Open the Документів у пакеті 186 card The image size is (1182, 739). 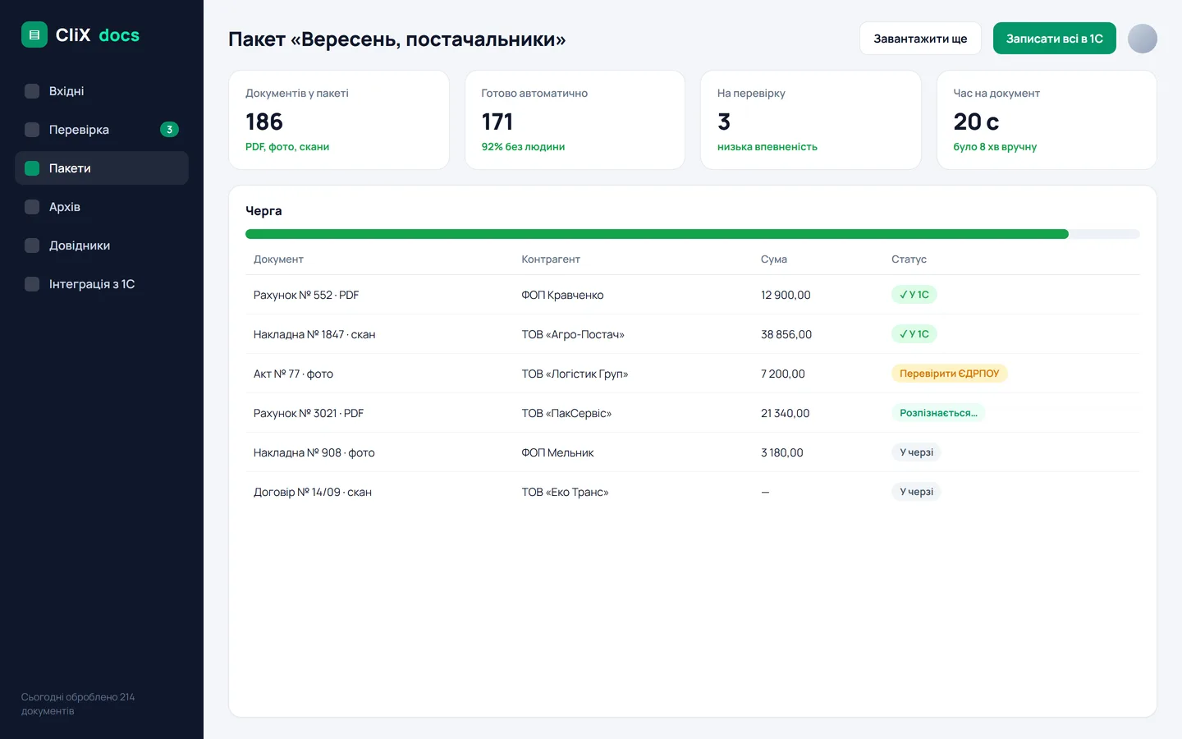pos(338,120)
